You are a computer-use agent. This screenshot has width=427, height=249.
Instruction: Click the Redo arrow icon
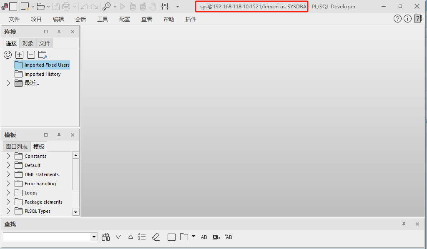click(x=95, y=7)
